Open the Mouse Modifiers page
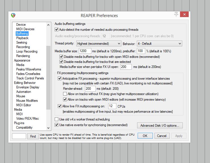210x163 pixels. point(27,101)
